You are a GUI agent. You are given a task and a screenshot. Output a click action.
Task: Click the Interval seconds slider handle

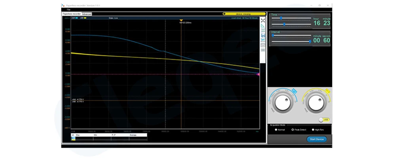point(310,41)
